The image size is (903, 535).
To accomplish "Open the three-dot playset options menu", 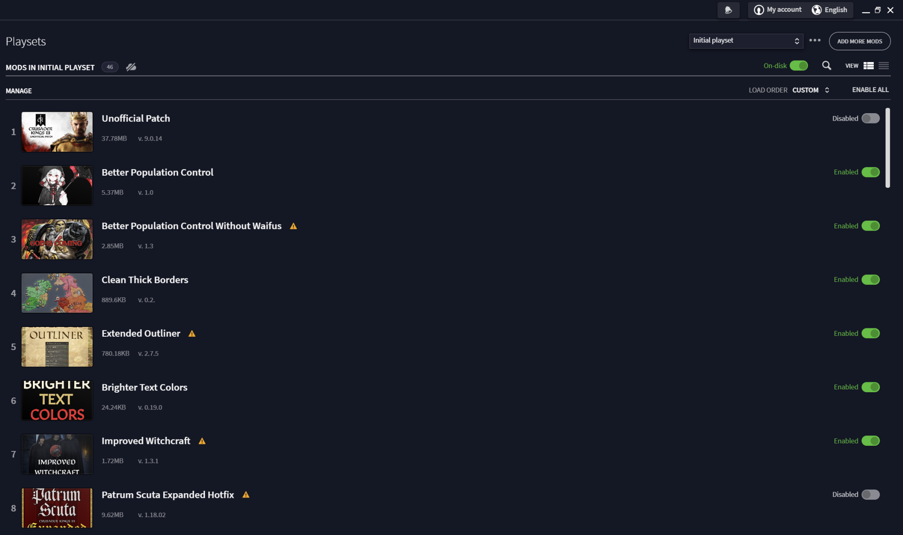I will point(815,40).
